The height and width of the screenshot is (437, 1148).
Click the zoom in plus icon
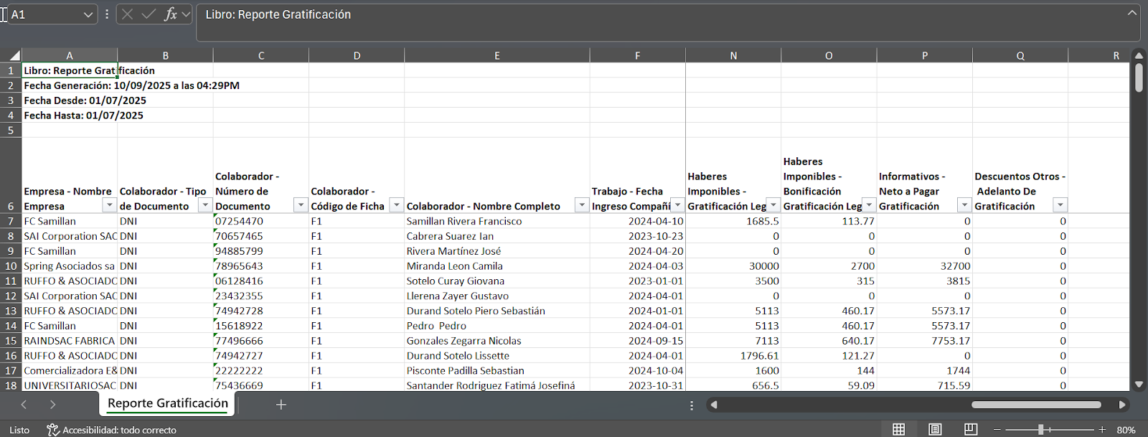[1102, 429]
